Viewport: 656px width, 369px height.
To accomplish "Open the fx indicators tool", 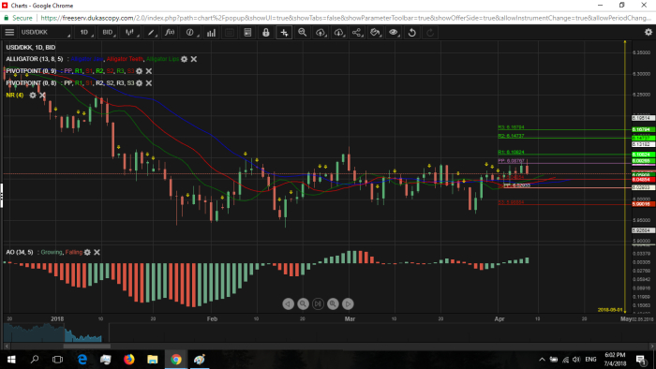I will click(x=170, y=32).
